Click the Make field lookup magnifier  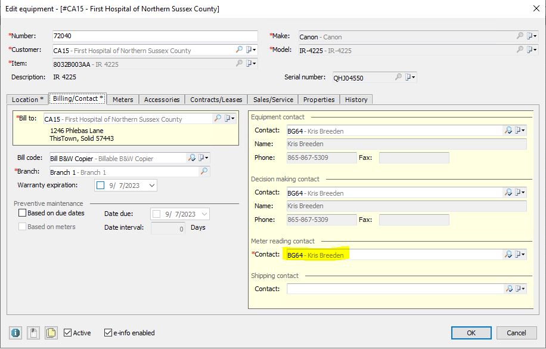(x=520, y=36)
